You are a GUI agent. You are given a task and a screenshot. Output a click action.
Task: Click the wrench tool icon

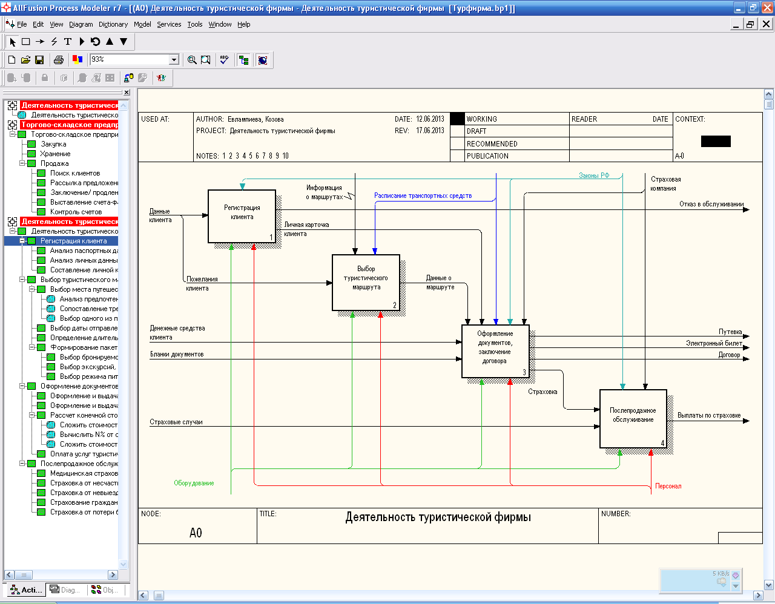[x=142, y=78]
